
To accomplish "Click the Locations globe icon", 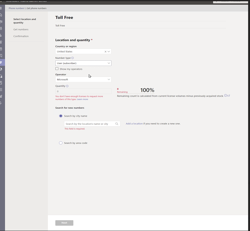I will [2, 69].
